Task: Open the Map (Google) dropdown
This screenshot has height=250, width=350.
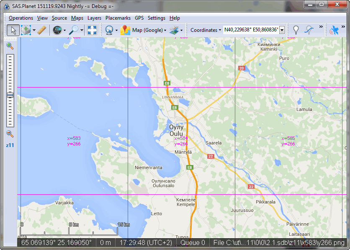Action: [x=149, y=30]
